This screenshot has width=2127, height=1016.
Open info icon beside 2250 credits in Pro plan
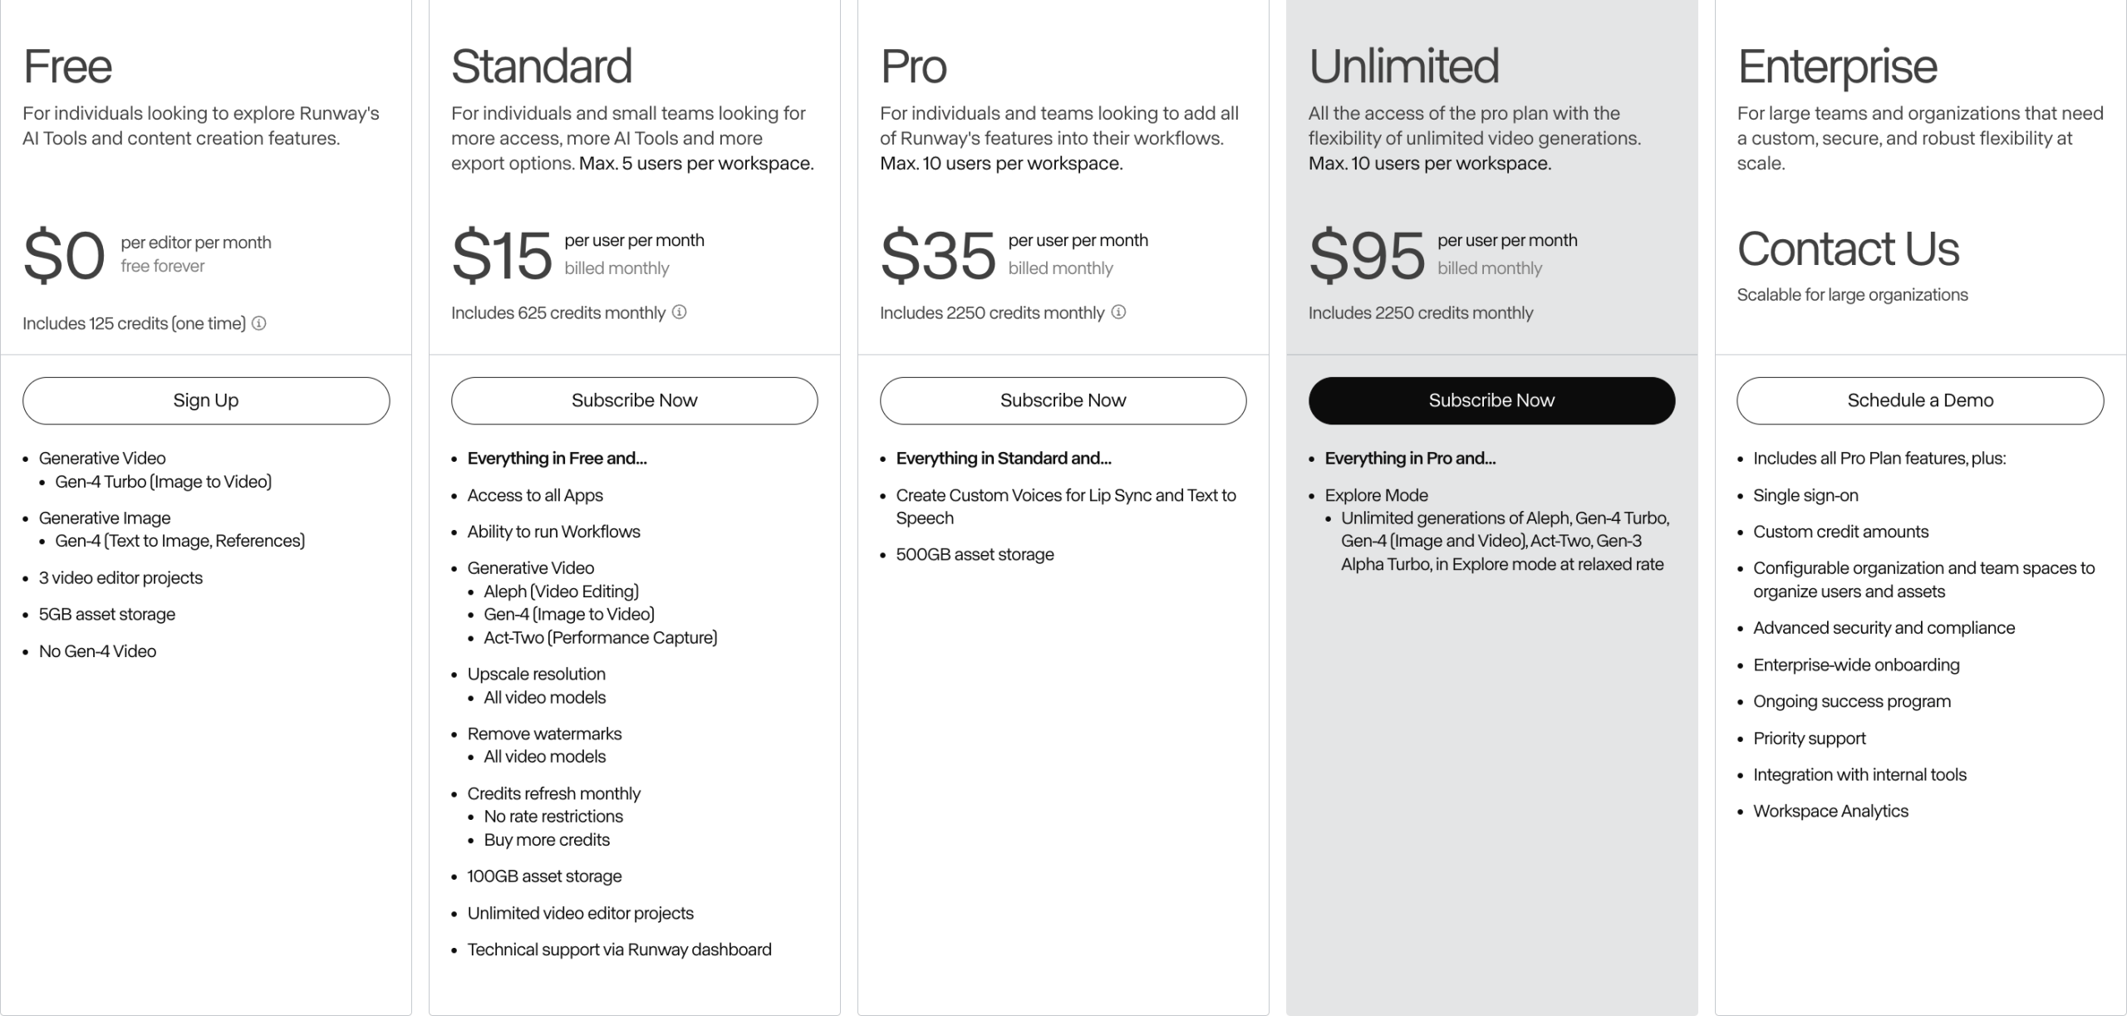pyautogui.click(x=1118, y=312)
